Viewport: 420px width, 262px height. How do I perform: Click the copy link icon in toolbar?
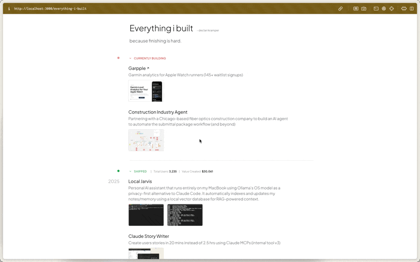coord(340,9)
